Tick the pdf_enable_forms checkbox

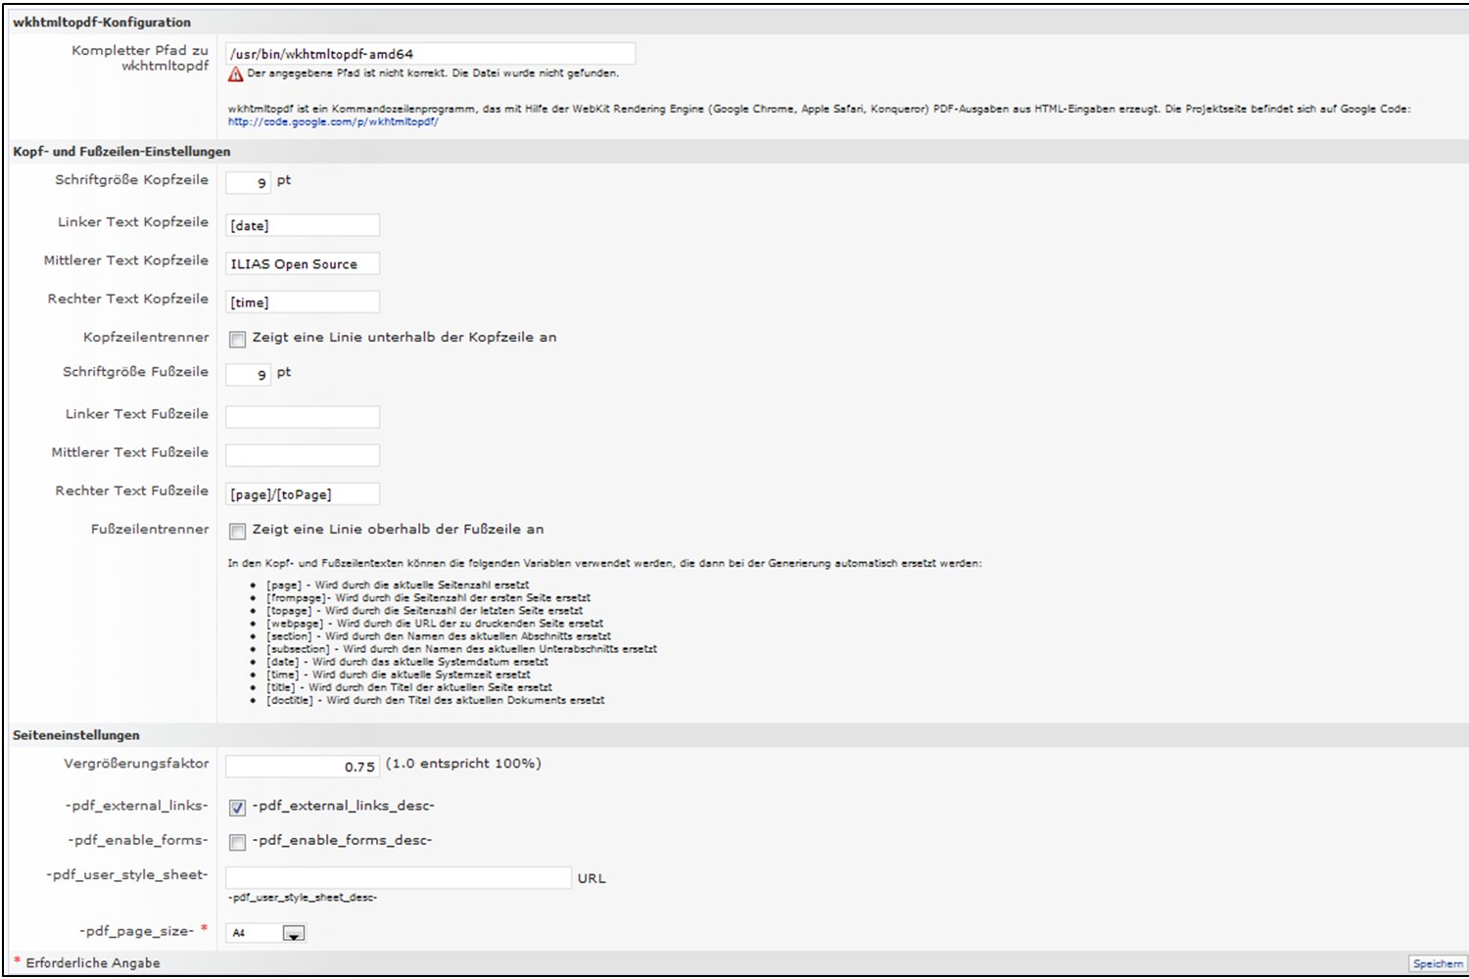(237, 842)
